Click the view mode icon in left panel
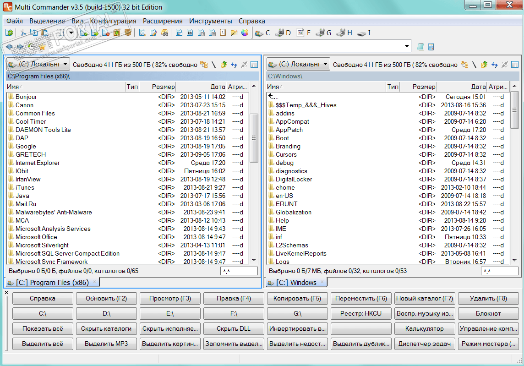The height and width of the screenshot is (366, 524). click(254, 65)
